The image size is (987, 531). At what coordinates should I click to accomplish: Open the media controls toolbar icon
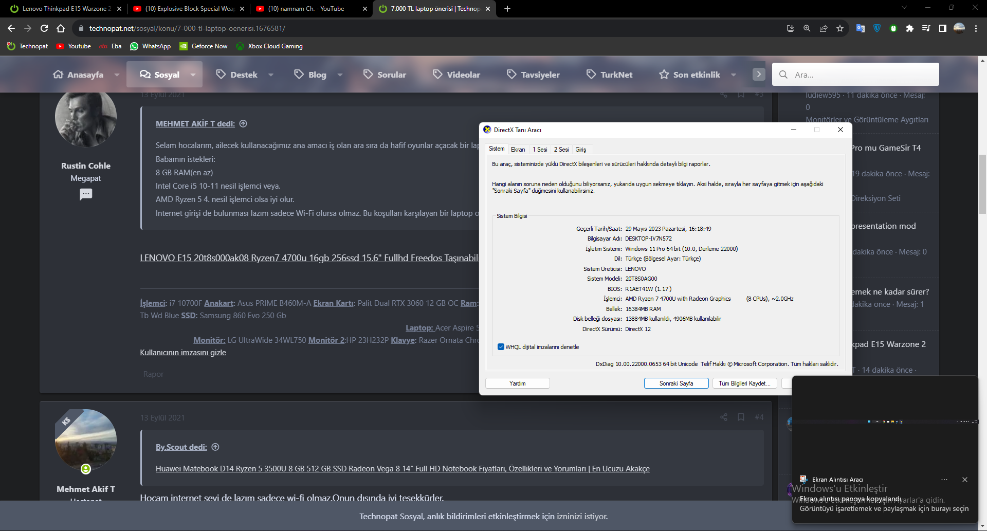click(x=926, y=28)
